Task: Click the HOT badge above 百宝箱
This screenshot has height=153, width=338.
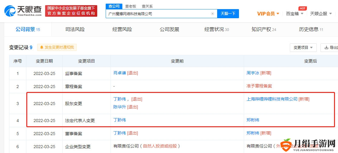Action: pyautogui.click(x=303, y=8)
